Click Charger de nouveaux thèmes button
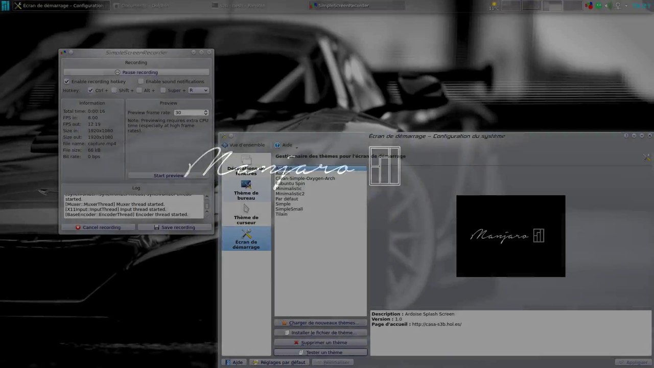This screenshot has height=368, width=654. click(320, 323)
